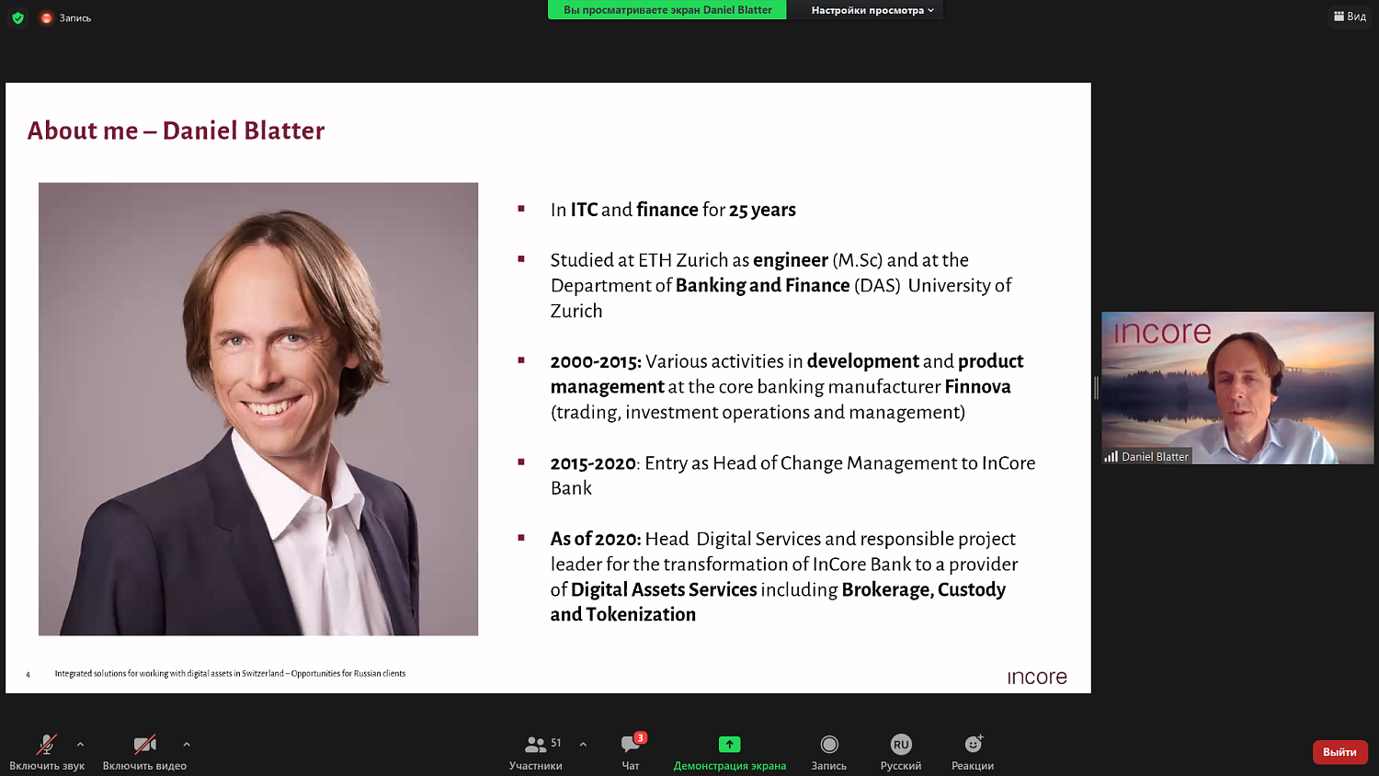Start Демонстрация экрана screen share
Viewport: 1379px width, 776px height.
(729, 752)
